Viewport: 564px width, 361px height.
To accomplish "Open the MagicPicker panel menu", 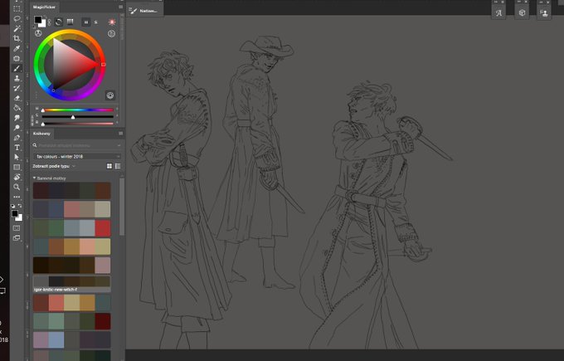I will 120,7.
